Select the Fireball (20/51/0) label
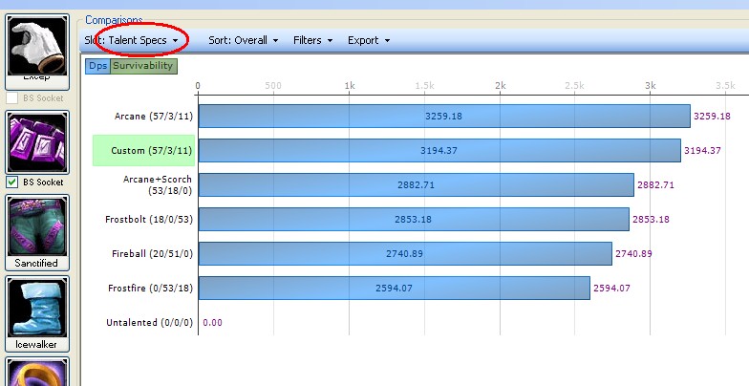 pyautogui.click(x=153, y=254)
